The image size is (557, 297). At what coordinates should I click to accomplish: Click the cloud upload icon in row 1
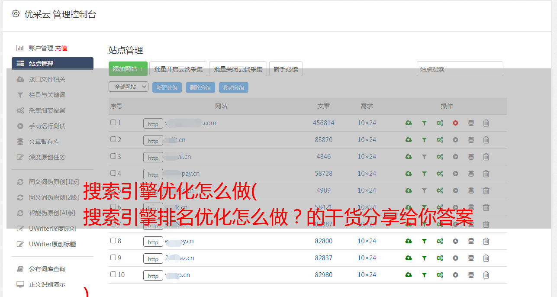click(x=409, y=123)
